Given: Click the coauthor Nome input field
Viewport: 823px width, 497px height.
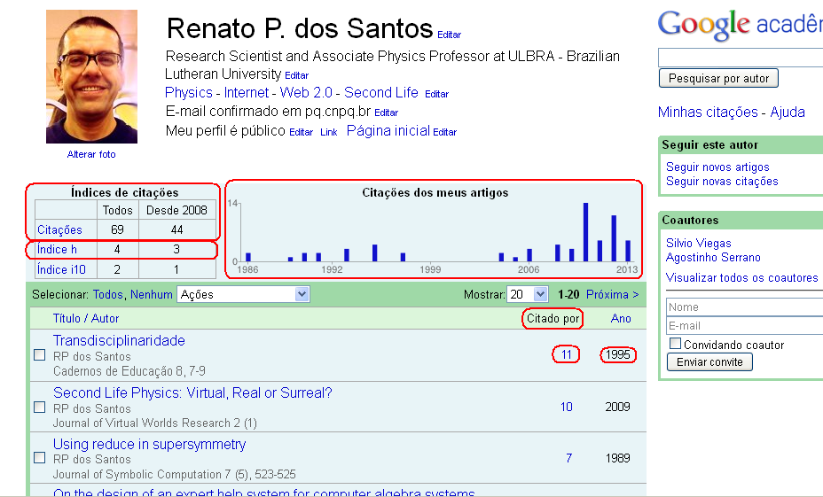Looking at the screenshot, I should tap(743, 307).
